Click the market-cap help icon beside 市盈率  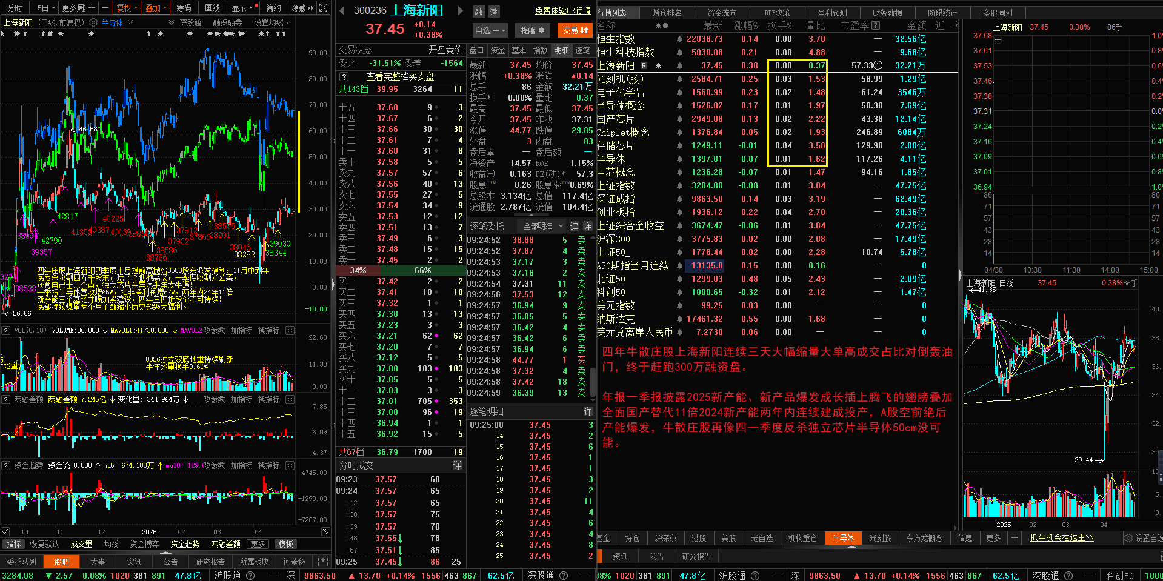[x=875, y=25]
